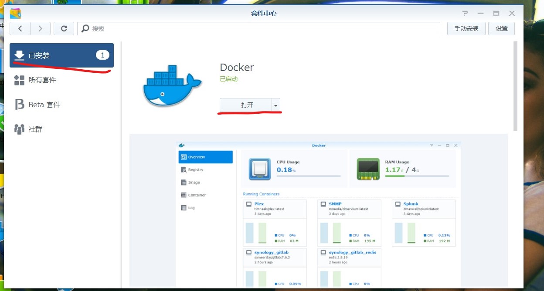544x291 pixels.
Task: Click the 所有套件 grid icon
Action: (19, 80)
